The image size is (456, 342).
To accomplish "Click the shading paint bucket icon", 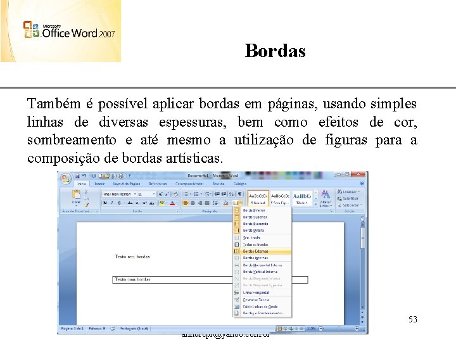I will click(225, 203).
